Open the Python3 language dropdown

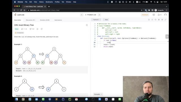pyautogui.click(x=96, y=20)
